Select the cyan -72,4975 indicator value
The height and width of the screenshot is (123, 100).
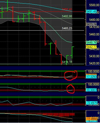pos(92,103)
